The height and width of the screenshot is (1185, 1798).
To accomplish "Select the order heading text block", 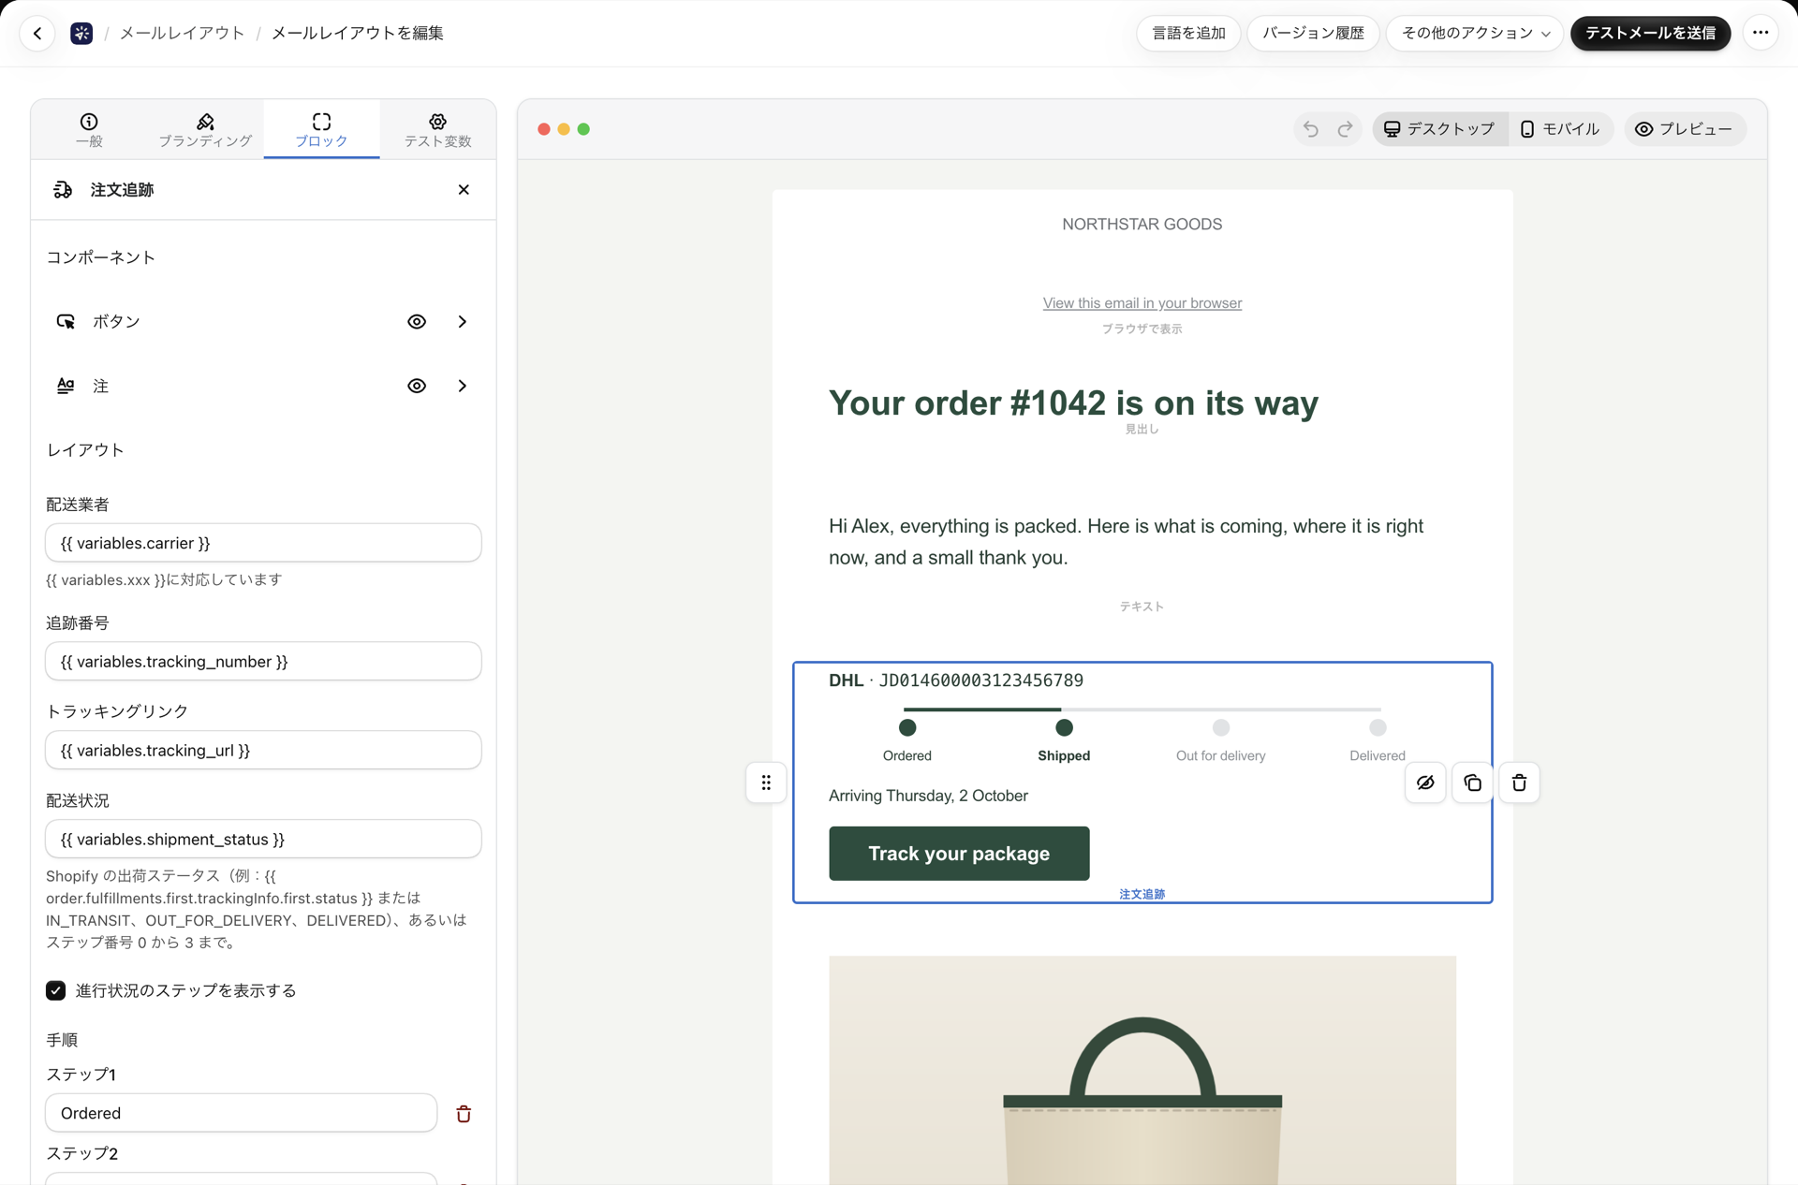I will pos(1073,403).
